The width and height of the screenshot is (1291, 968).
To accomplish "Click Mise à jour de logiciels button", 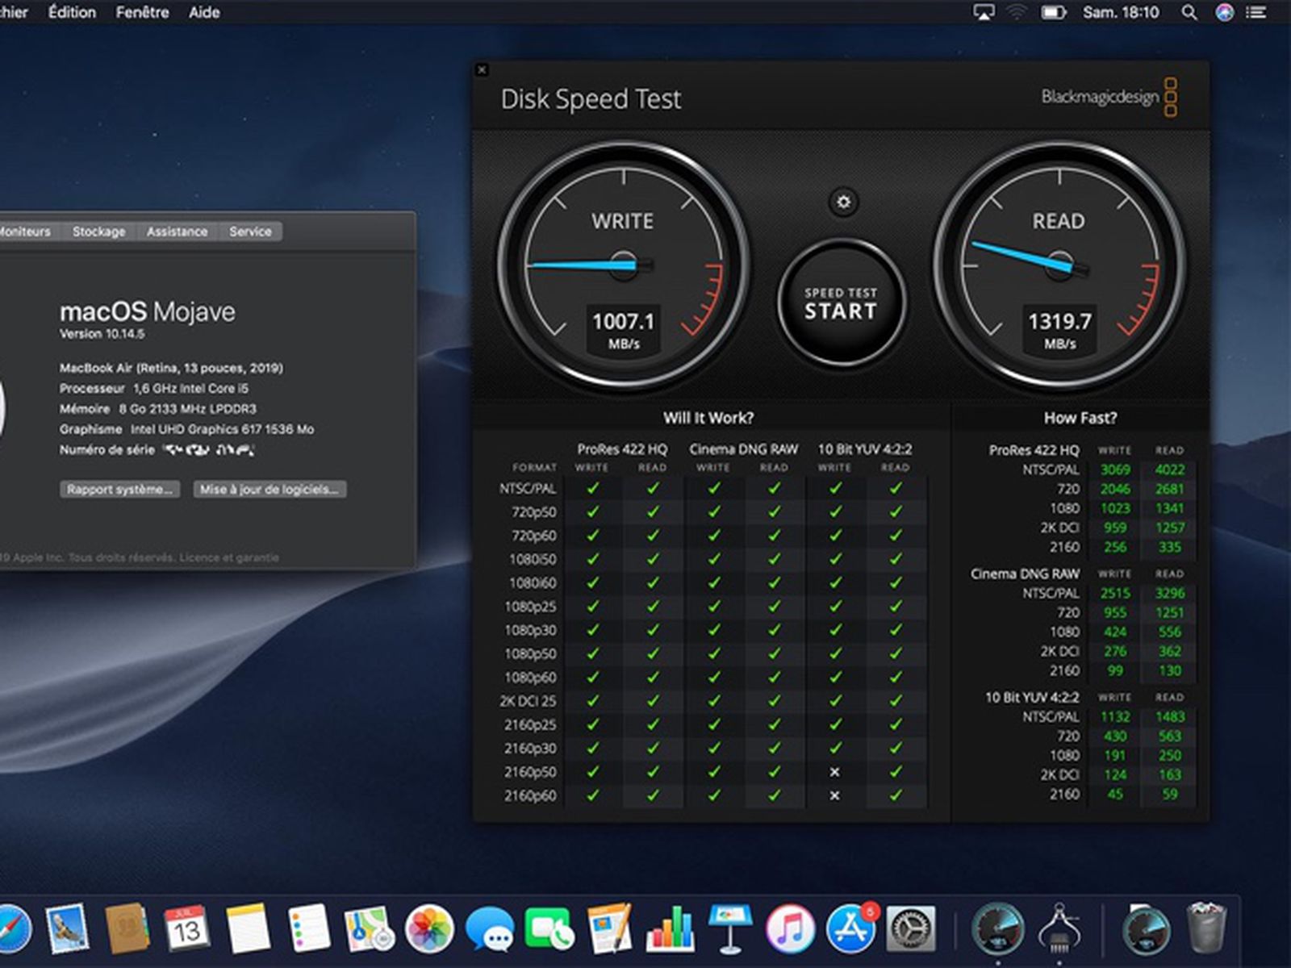I will 269,490.
